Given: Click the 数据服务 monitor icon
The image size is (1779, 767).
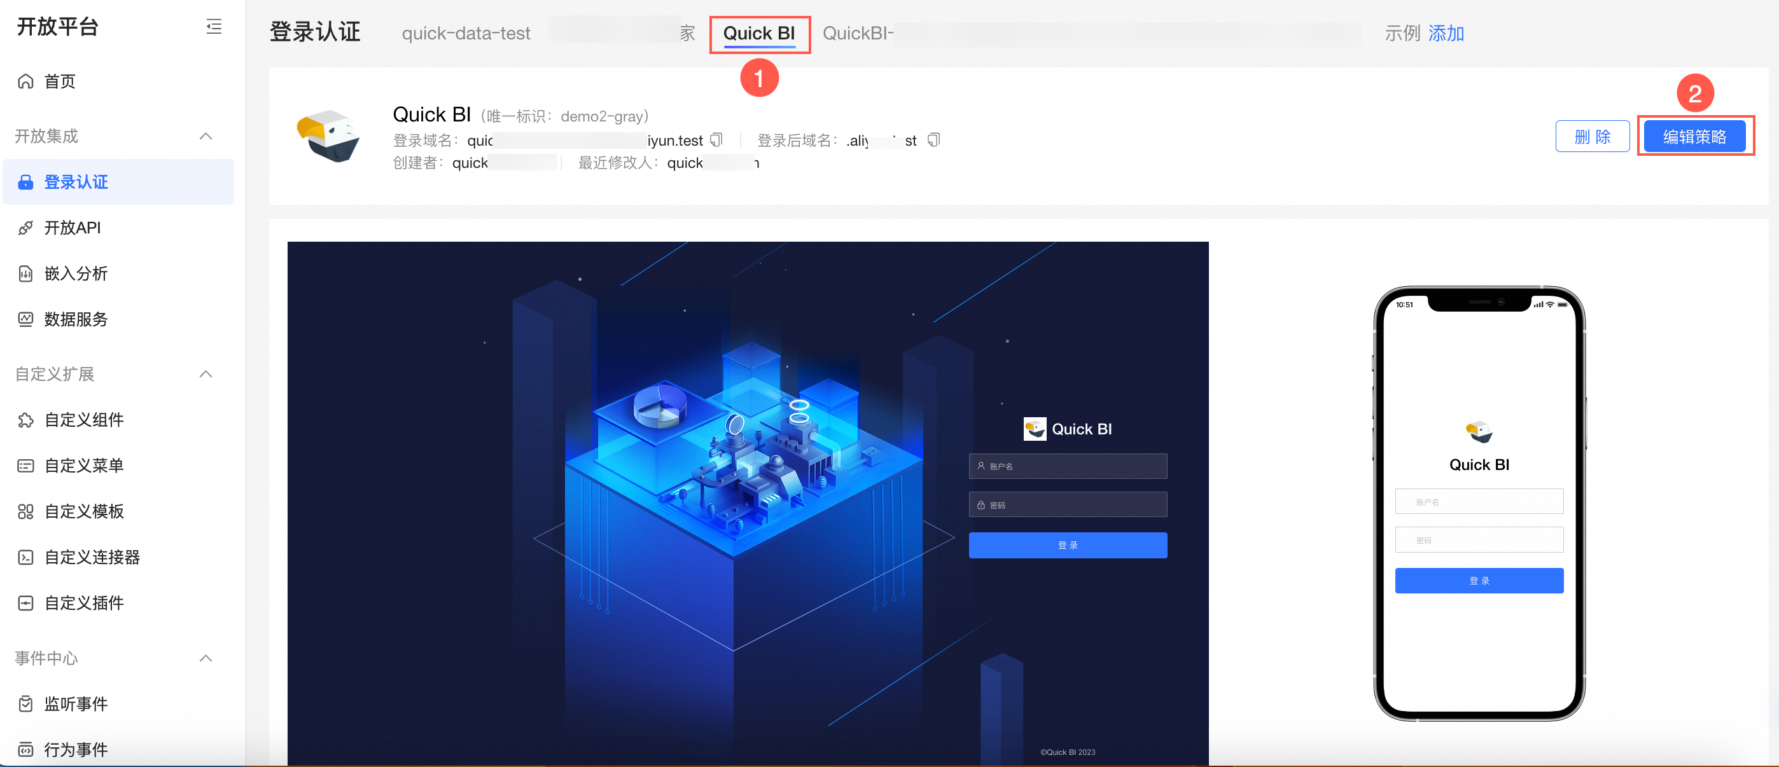Looking at the screenshot, I should click(x=25, y=319).
